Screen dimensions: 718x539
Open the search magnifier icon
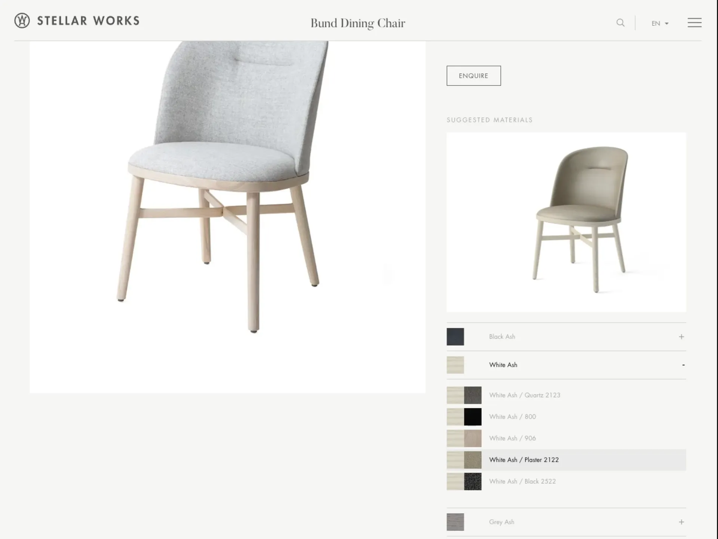click(x=620, y=23)
